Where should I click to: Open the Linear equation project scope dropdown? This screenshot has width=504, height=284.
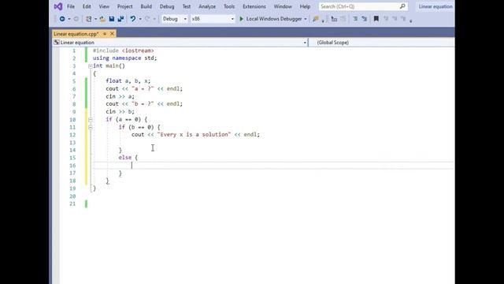pyautogui.click(x=180, y=43)
